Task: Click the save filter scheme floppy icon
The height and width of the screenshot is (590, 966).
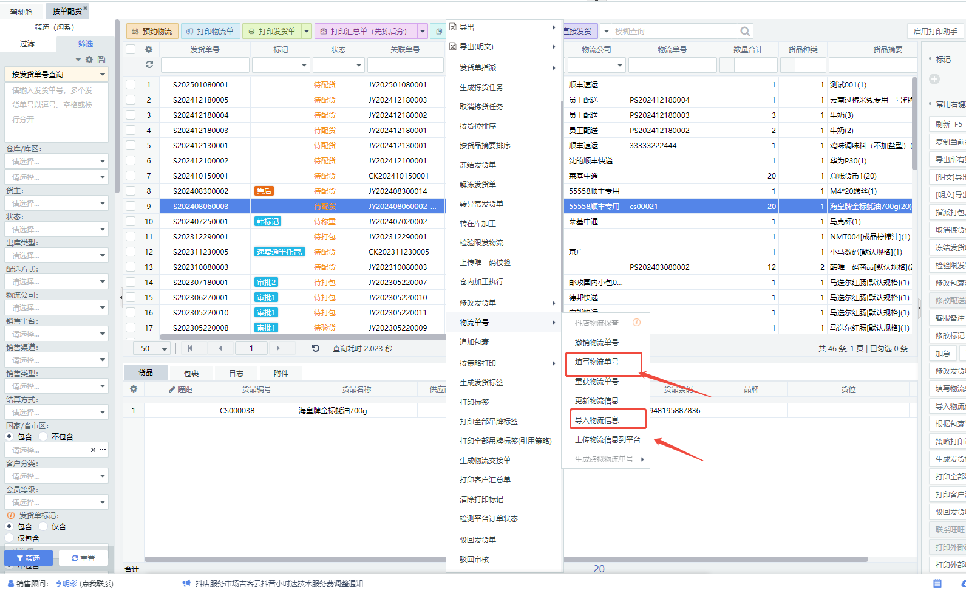Action: (101, 60)
